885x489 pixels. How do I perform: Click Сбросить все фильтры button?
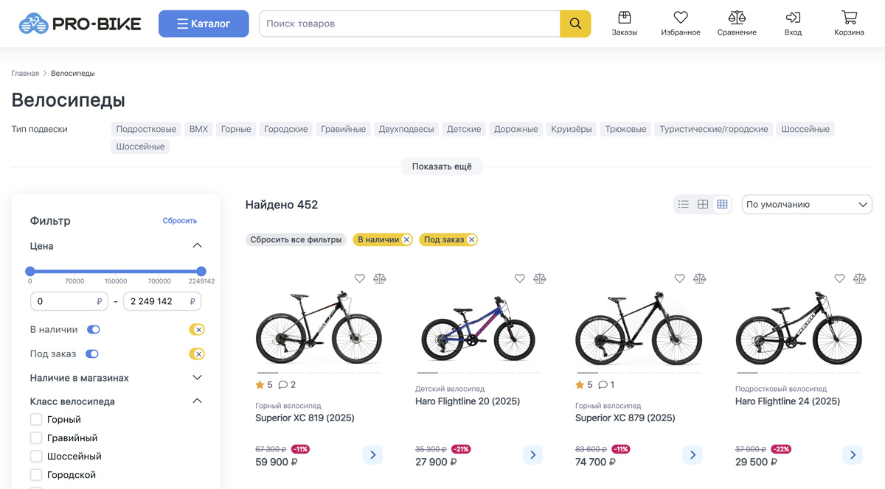[x=296, y=239]
